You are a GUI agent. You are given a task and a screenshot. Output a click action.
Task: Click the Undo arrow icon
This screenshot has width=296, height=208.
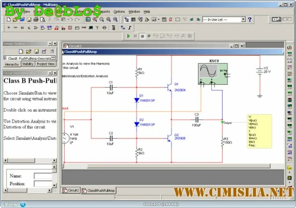(70, 19)
